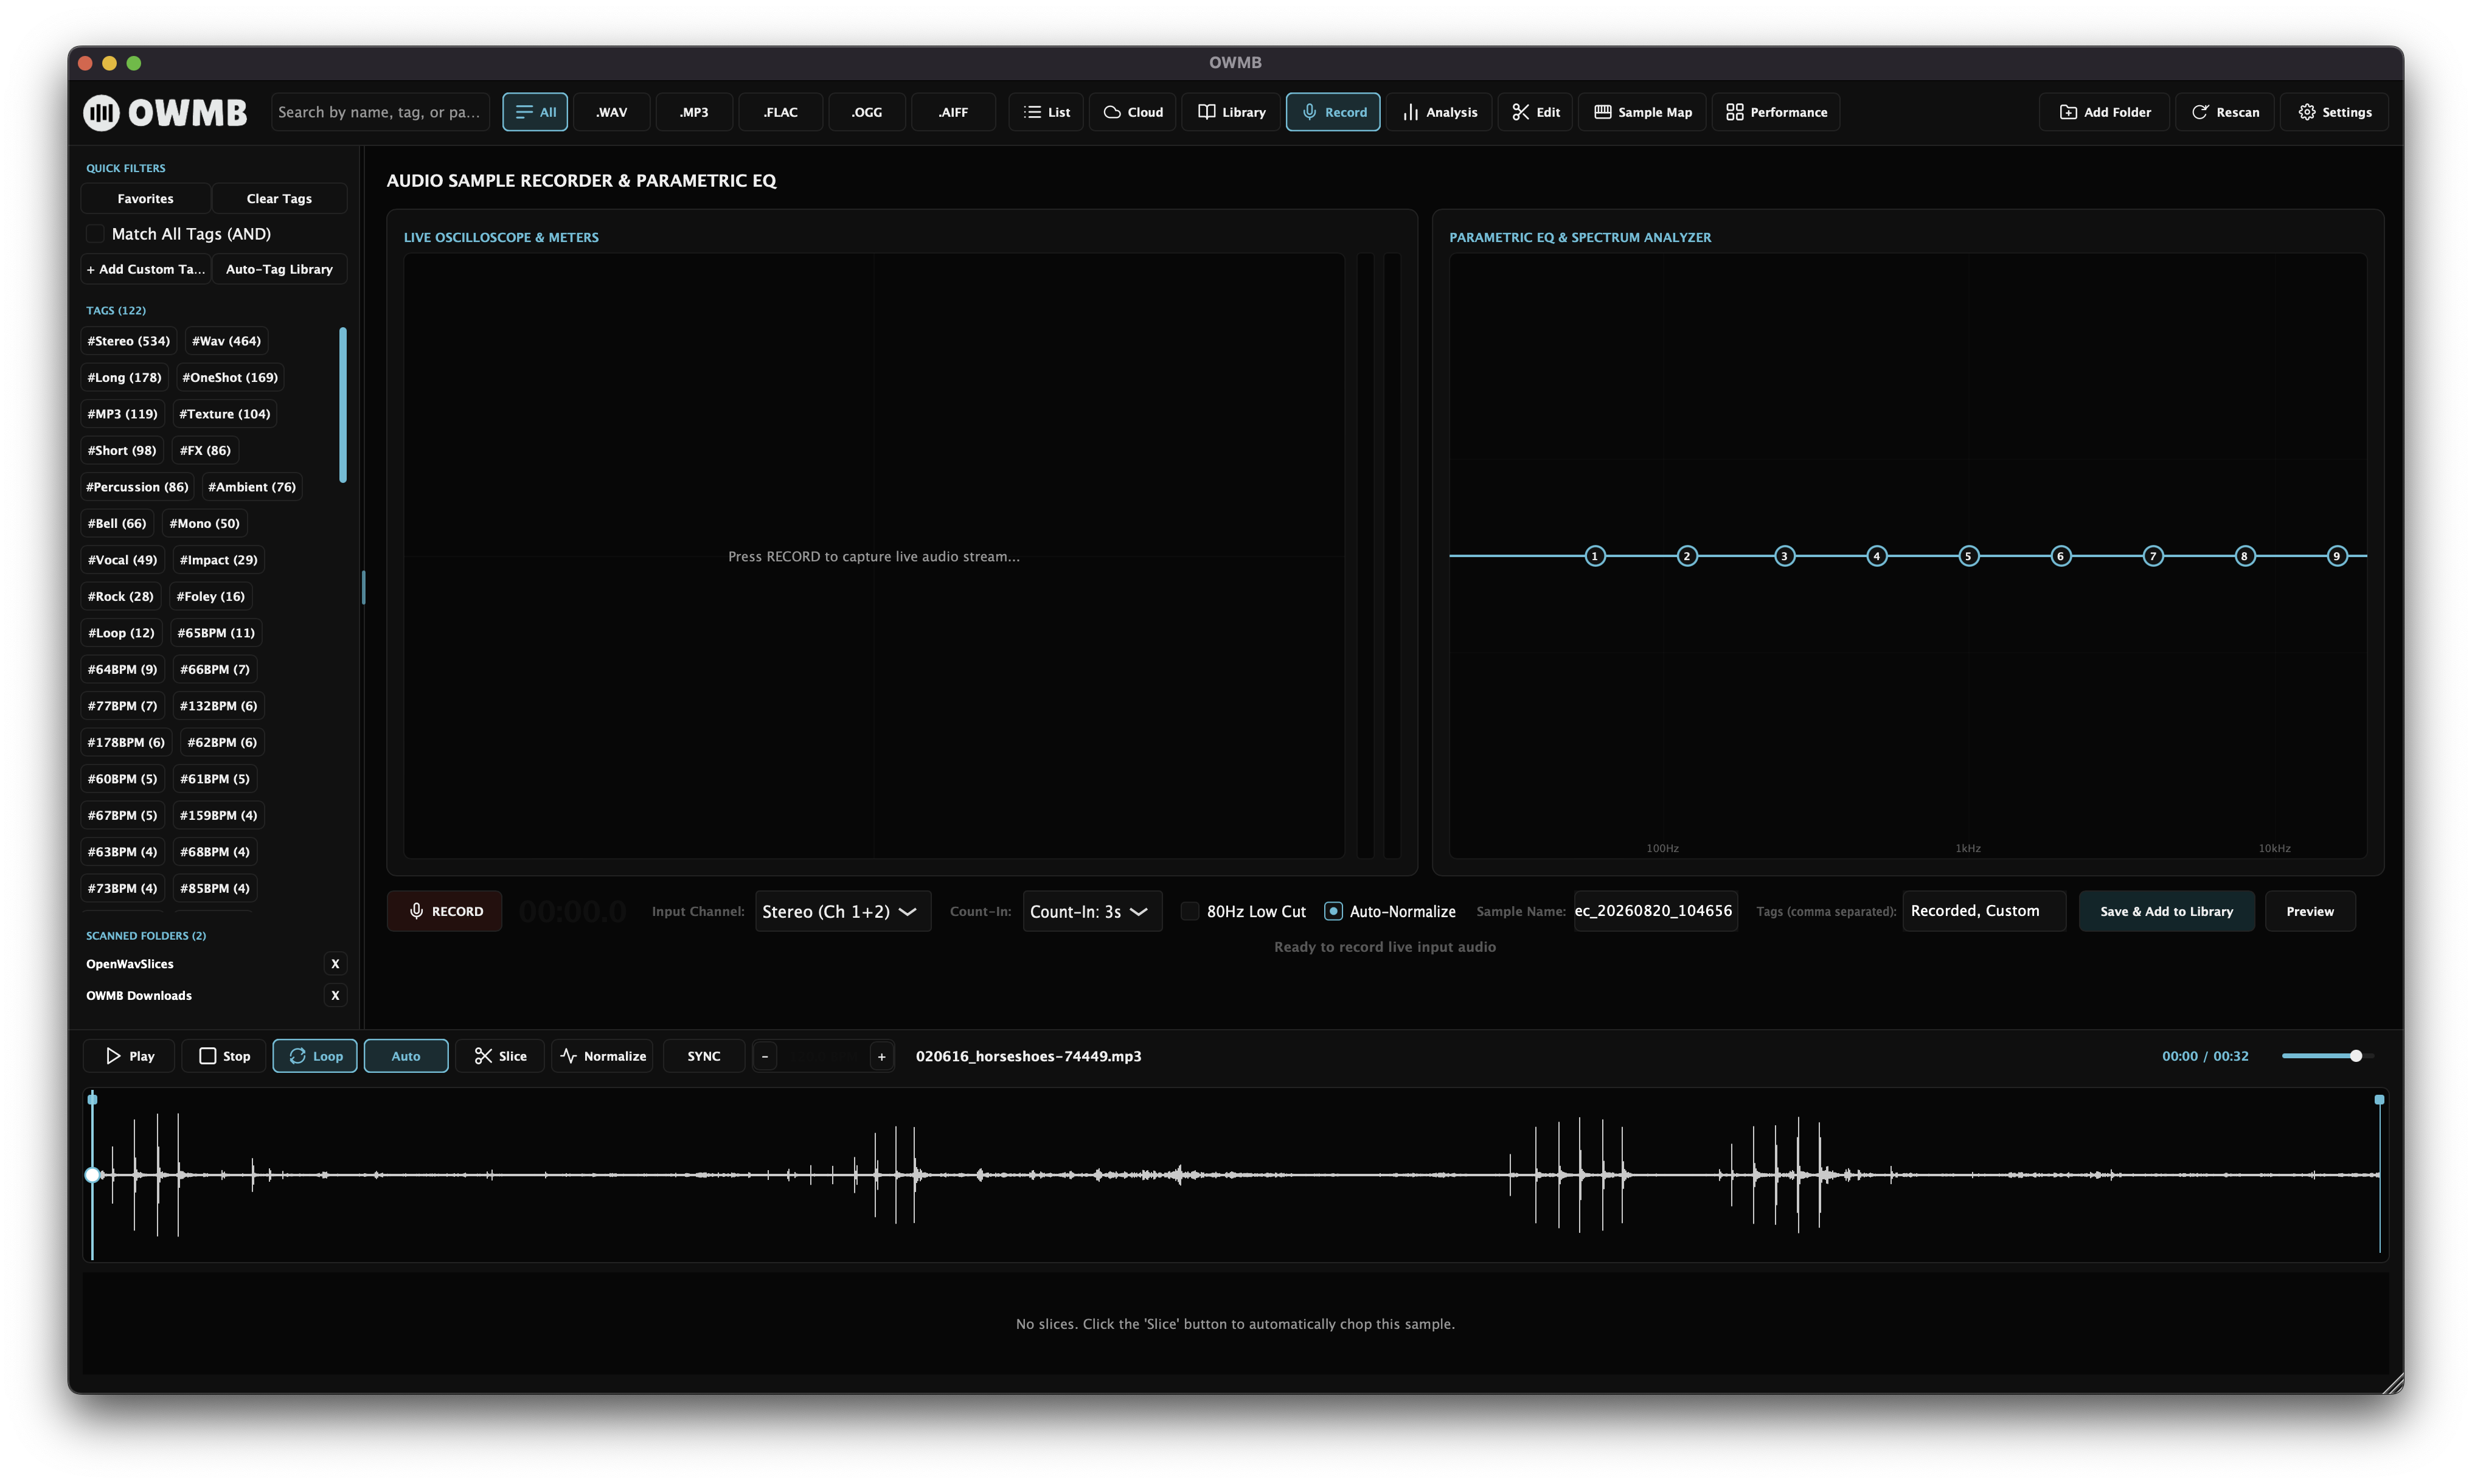Click the Sample Name input field
Screen dimensions: 2472x1484
coord(1655,911)
